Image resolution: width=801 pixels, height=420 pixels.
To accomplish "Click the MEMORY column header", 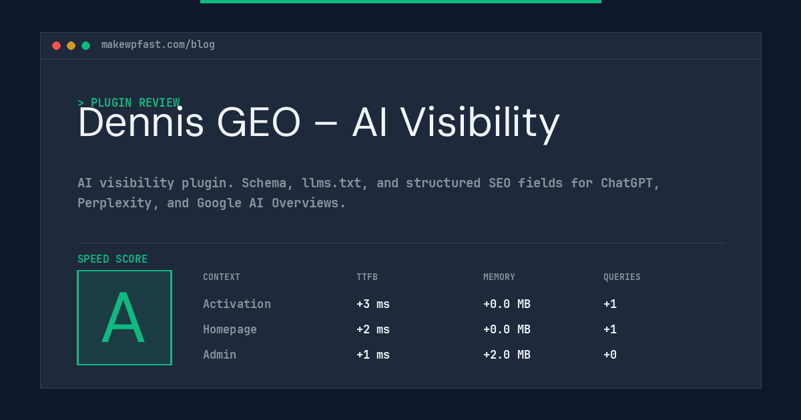I will point(499,277).
